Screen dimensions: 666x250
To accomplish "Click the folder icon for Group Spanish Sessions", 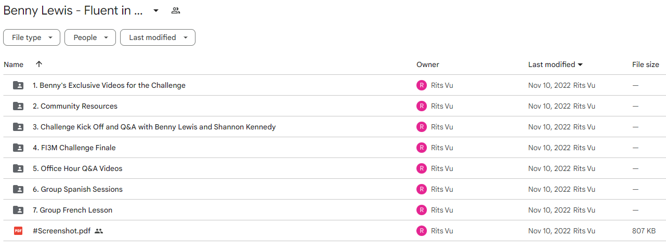I will click(x=18, y=189).
